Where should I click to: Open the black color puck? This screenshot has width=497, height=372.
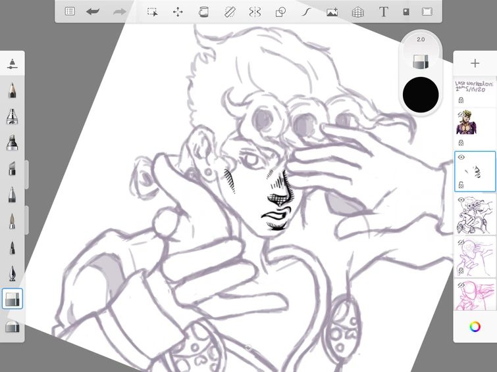pyautogui.click(x=421, y=95)
